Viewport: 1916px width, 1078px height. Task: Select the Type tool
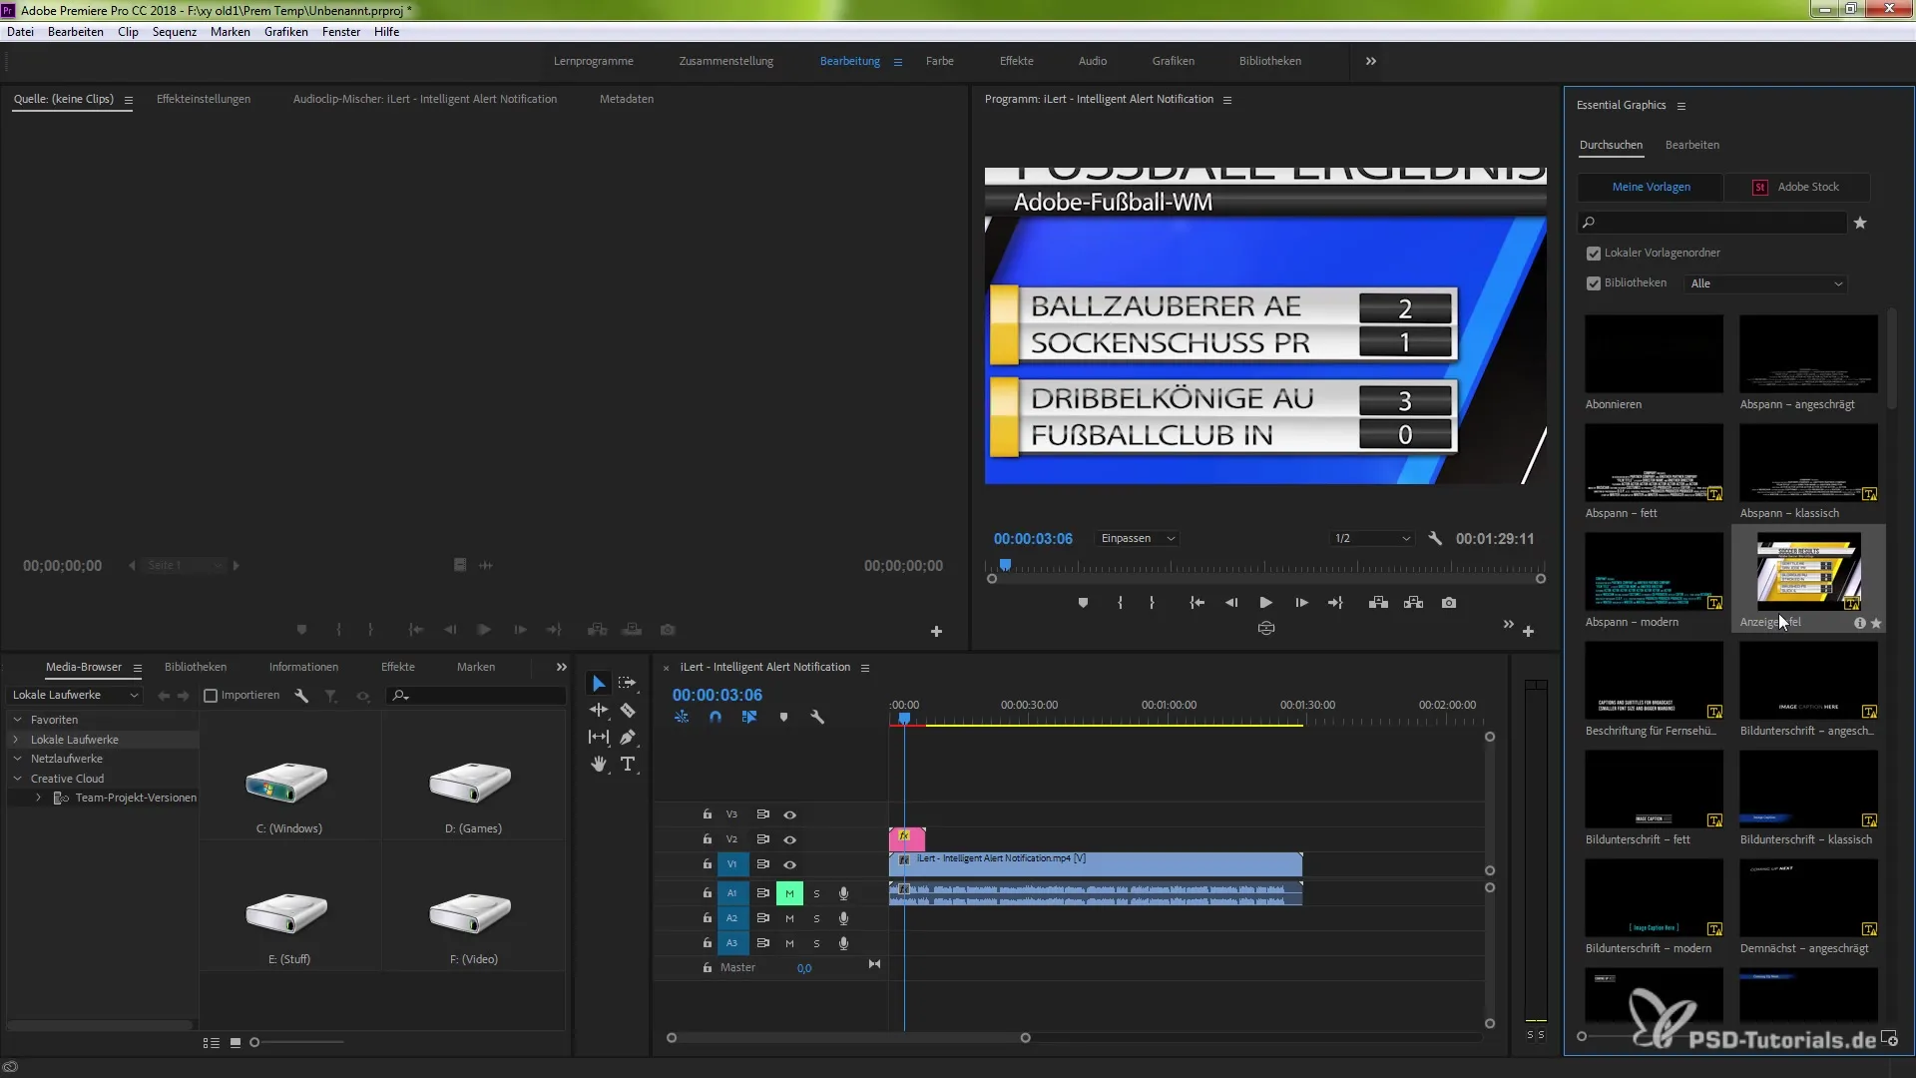(628, 764)
